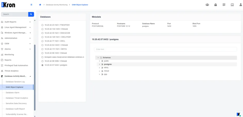Click the Schemas folder icon
The width and height of the screenshot is (243, 117).
101,58
